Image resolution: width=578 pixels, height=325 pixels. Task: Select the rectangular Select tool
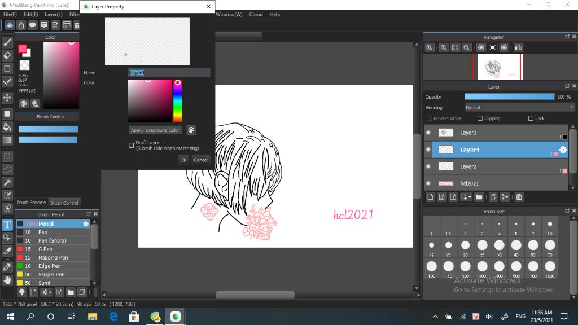(7, 156)
